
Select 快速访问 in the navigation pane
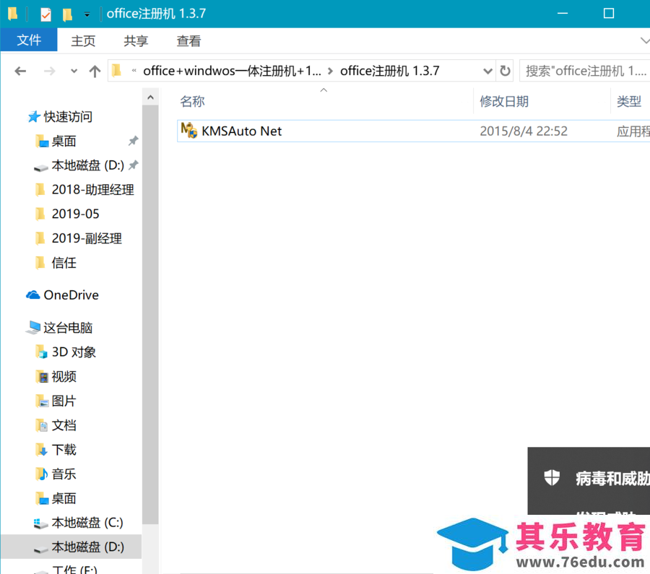(x=68, y=117)
